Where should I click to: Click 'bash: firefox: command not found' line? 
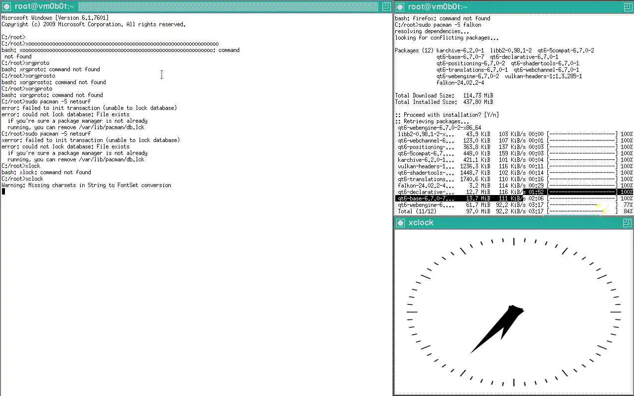click(x=442, y=18)
